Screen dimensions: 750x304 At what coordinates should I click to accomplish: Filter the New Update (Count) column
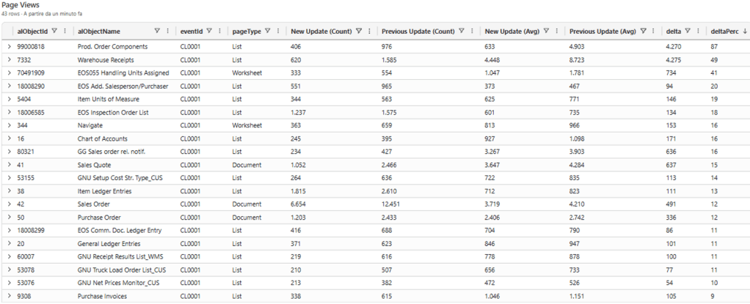coord(358,31)
